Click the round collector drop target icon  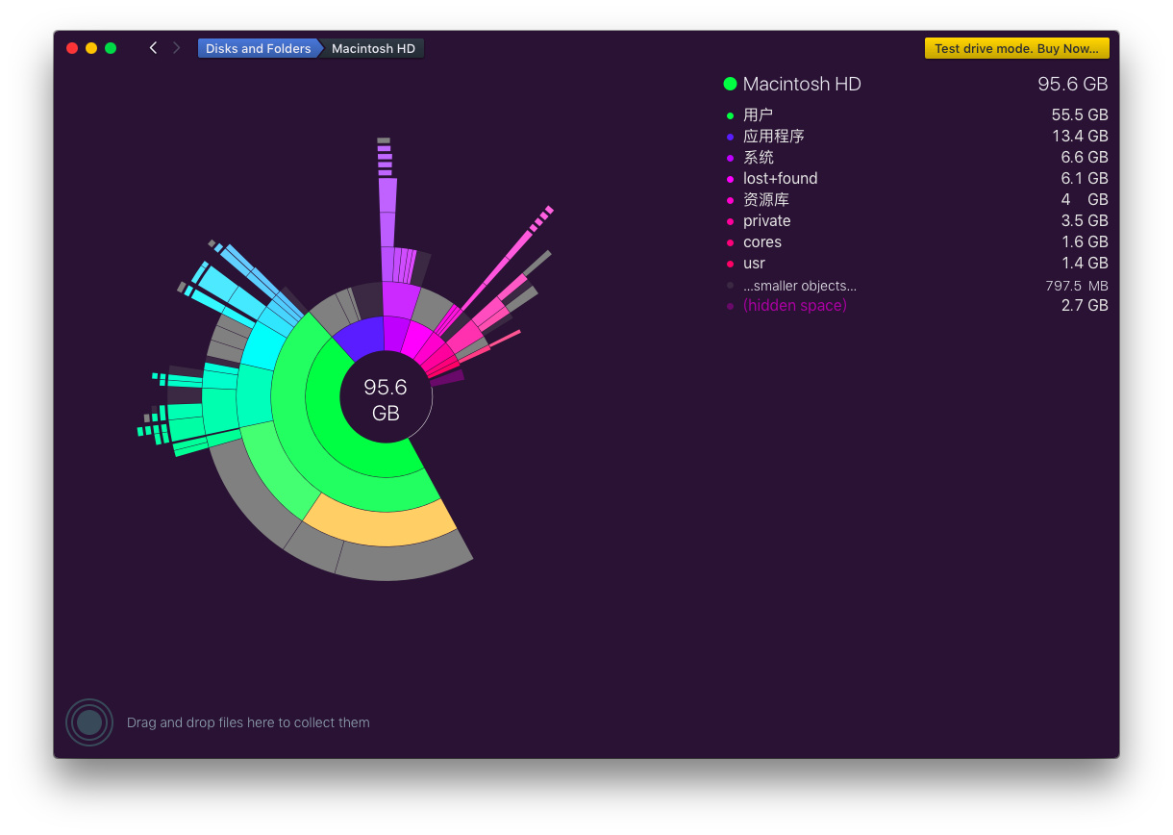point(89,722)
